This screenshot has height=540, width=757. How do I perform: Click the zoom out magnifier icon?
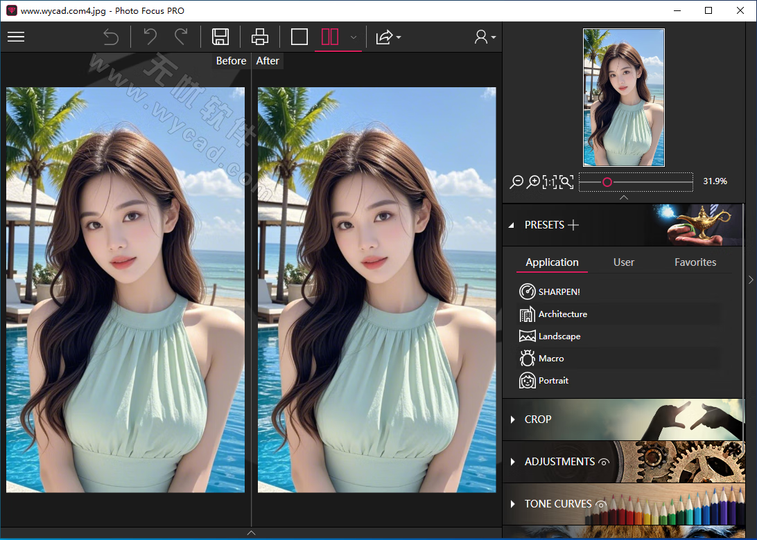(516, 181)
